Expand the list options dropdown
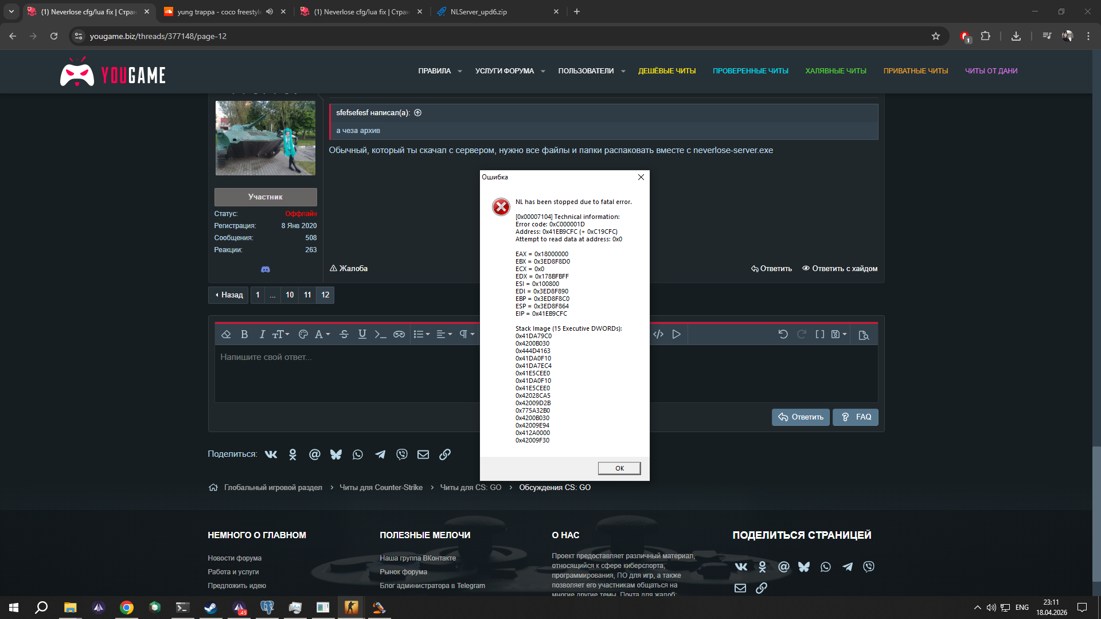 pyautogui.click(x=421, y=334)
